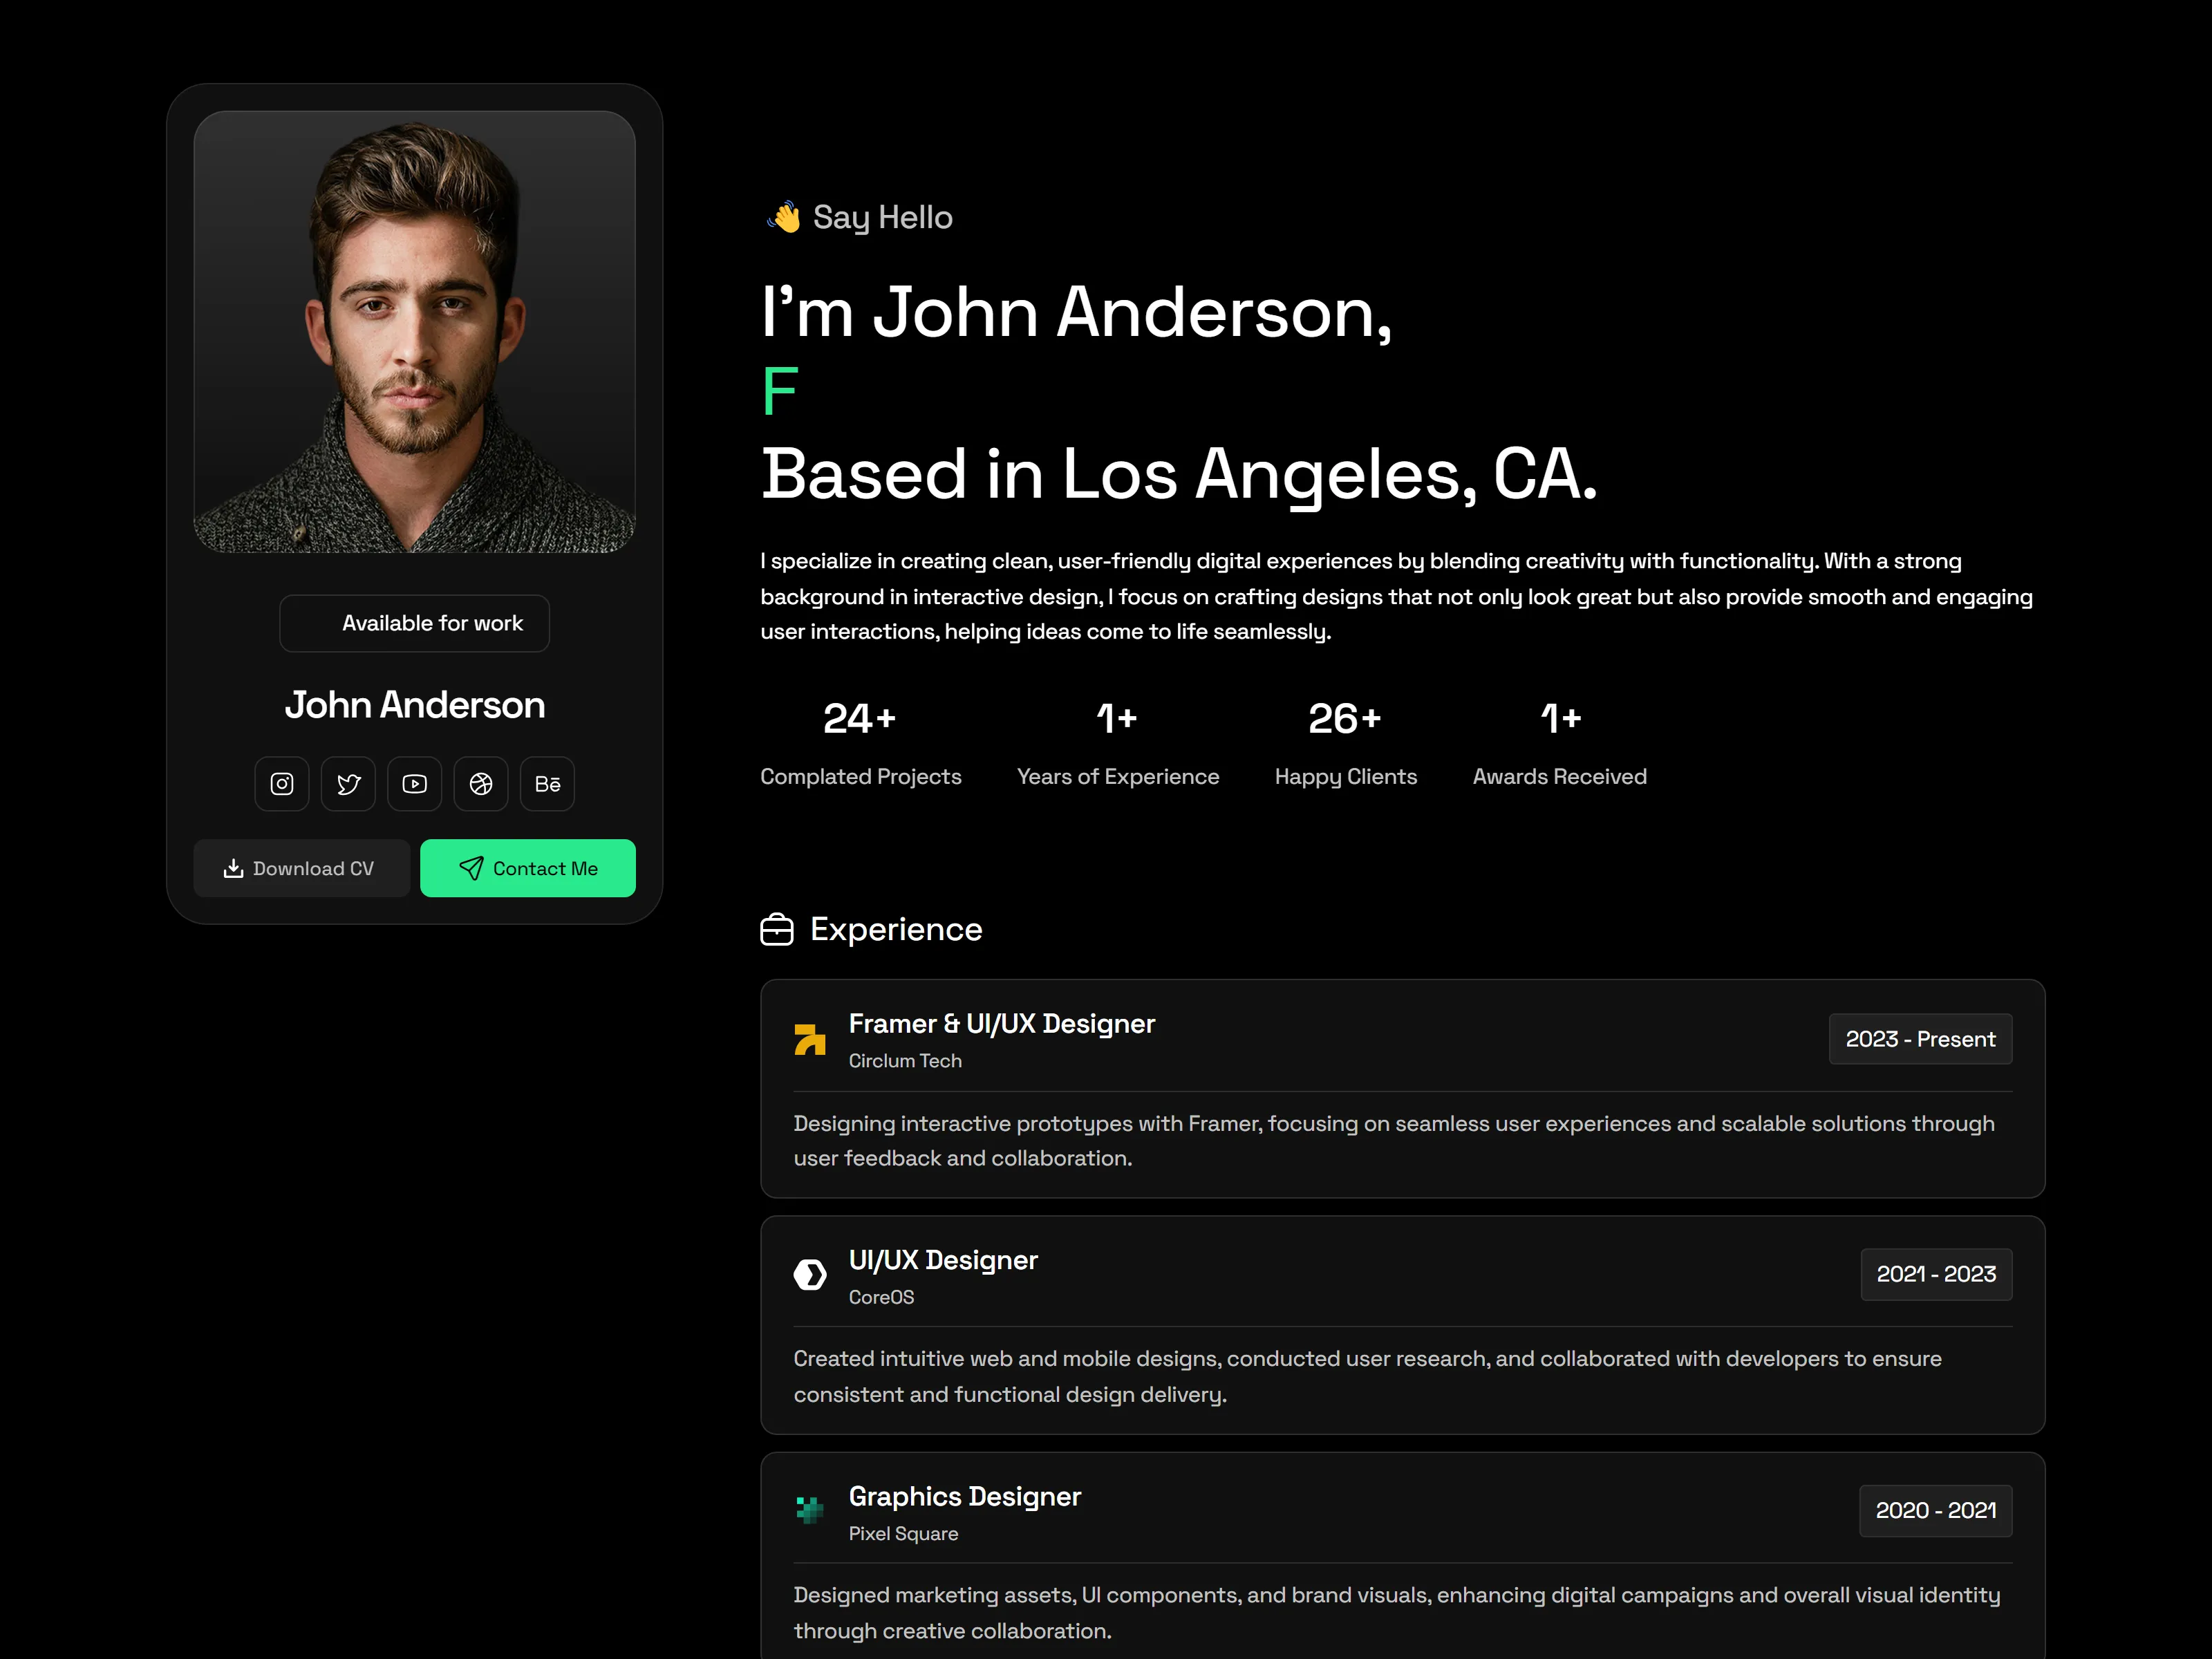
Task: Click the Years of Experience label
Action: pyautogui.click(x=1118, y=777)
